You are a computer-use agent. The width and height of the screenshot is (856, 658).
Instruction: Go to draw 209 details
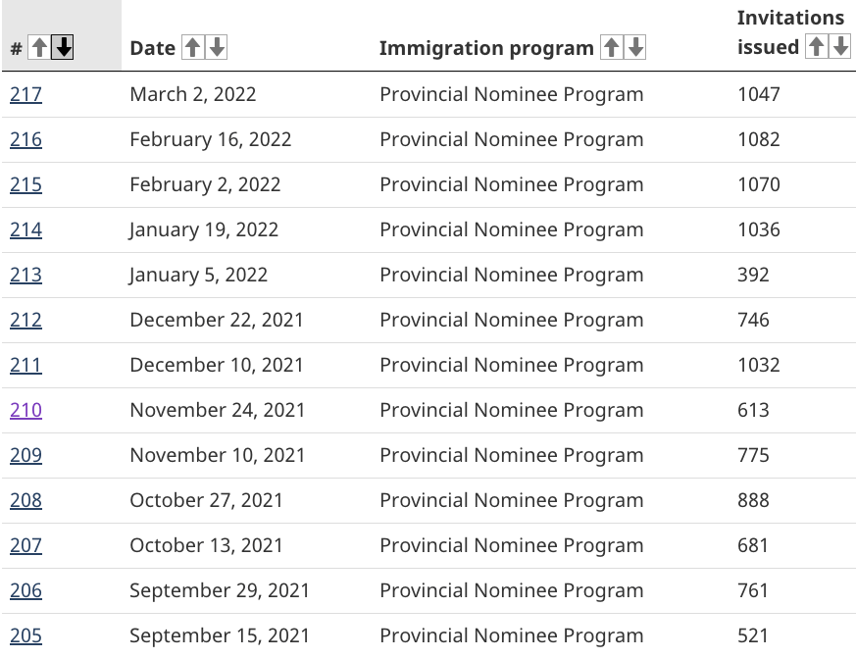point(25,455)
